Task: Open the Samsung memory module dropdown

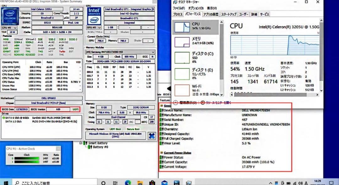Action: [120, 52]
